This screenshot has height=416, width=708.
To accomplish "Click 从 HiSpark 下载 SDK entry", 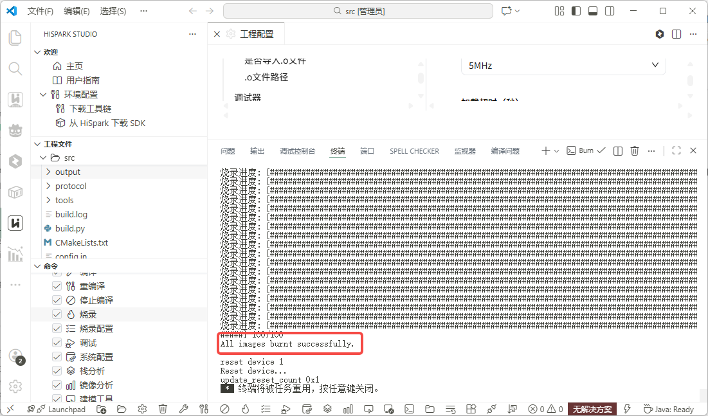I will 107,123.
